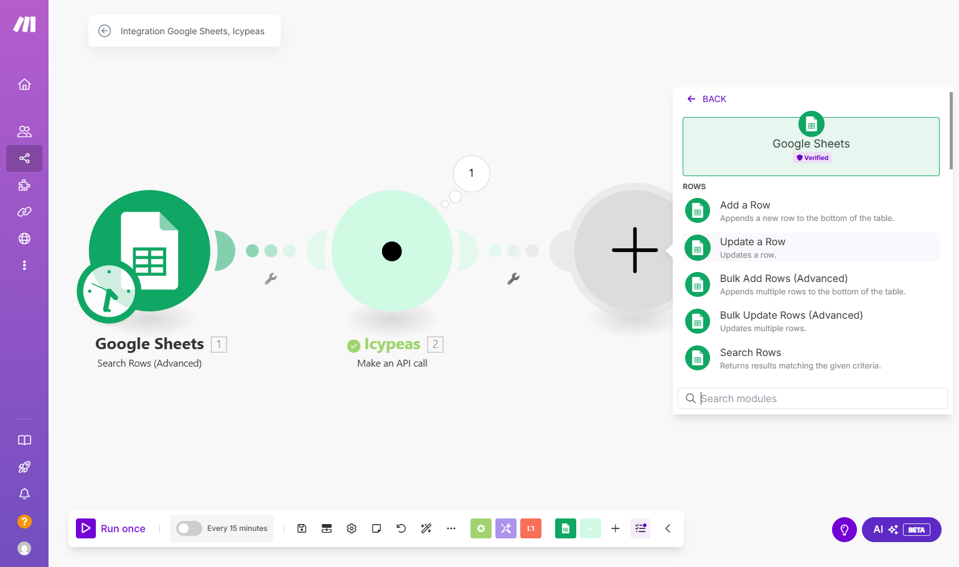The image size is (959, 567).
Task: Select the Add a Row module
Action: [811, 211]
